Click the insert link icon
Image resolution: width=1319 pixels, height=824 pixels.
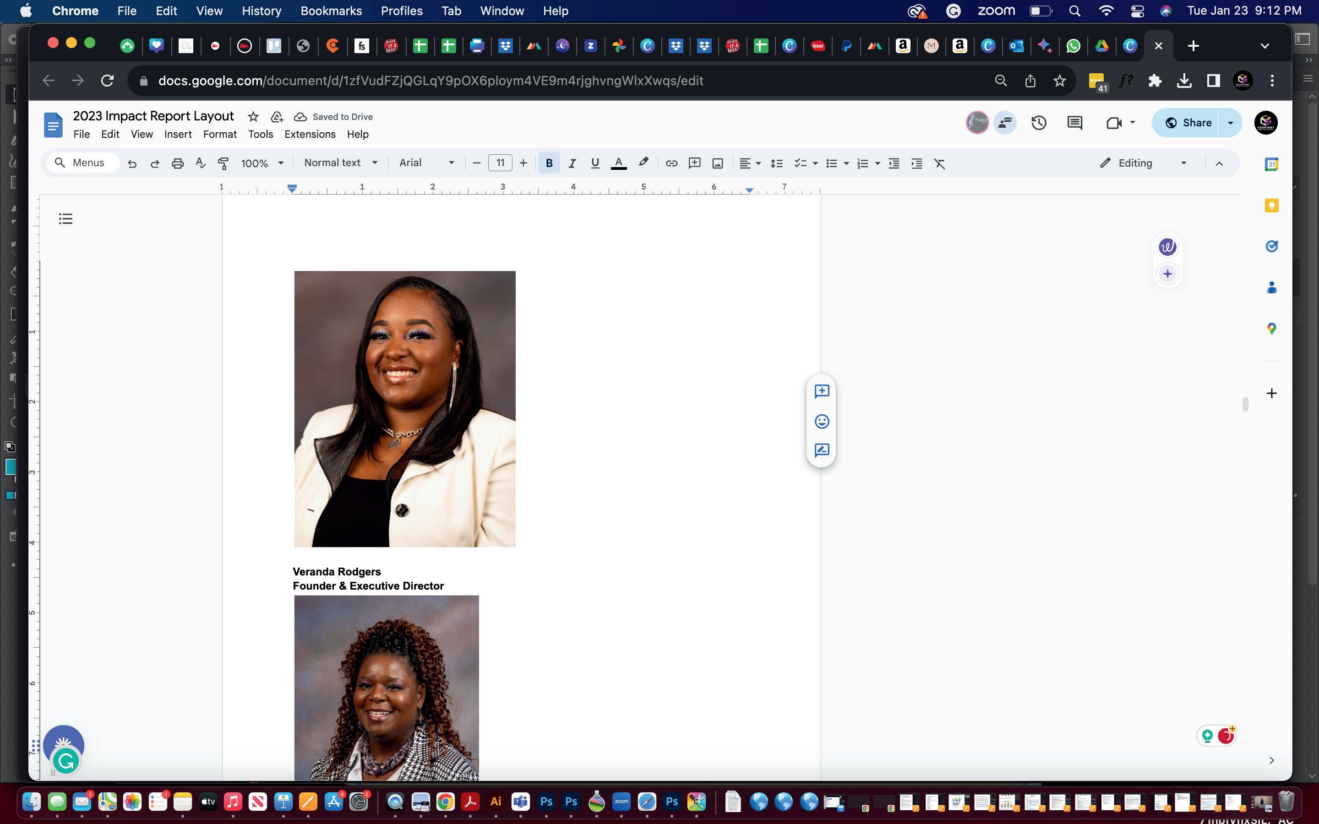tap(671, 163)
